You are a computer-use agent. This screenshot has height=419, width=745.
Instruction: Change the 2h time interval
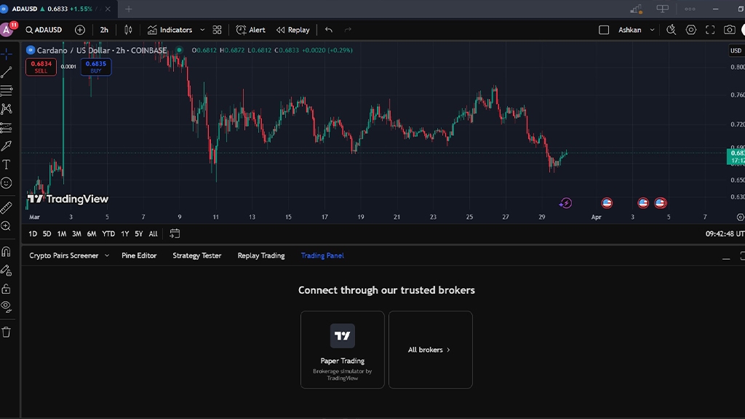pos(104,30)
